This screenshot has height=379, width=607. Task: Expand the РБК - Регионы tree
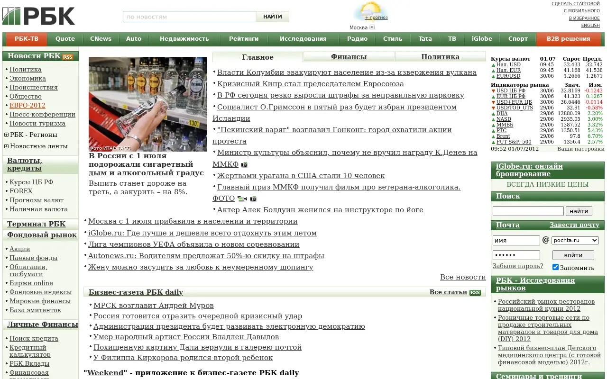(7, 135)
